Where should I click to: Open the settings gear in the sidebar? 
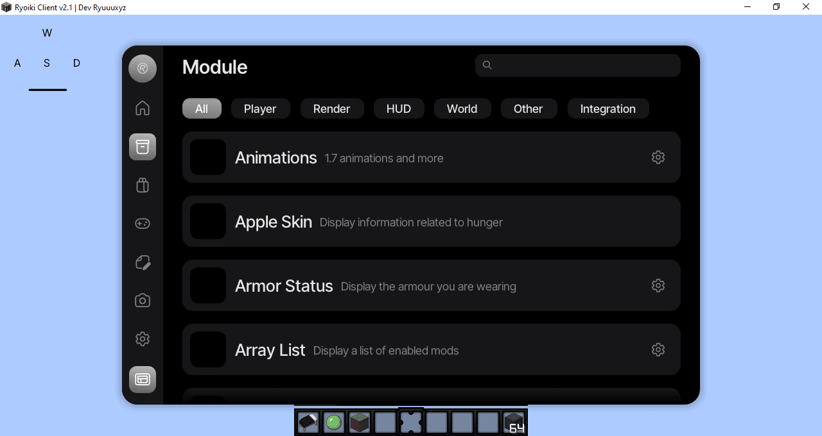click(x=143, y=339)
